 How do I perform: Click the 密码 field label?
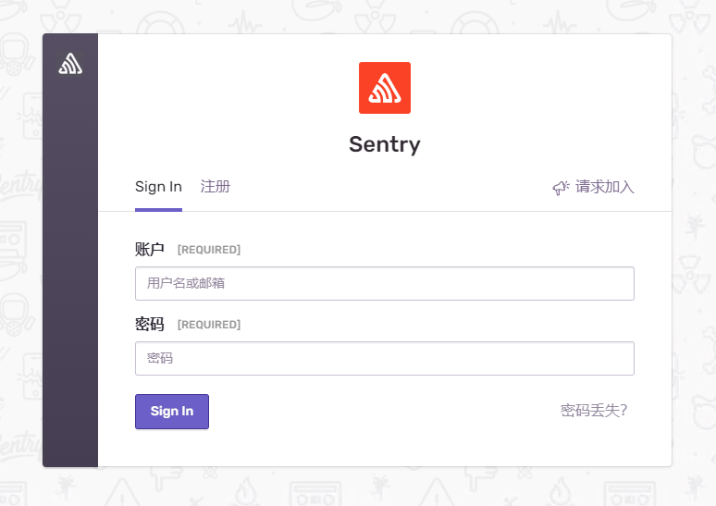coord(149,325)
